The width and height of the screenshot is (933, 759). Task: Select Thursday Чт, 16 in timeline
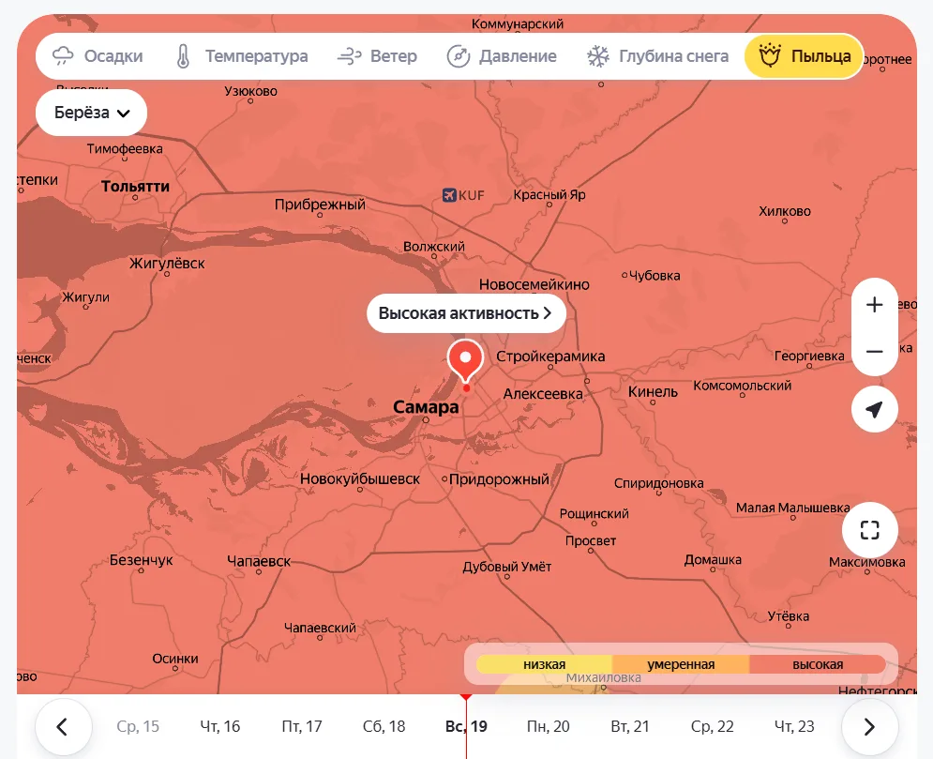coord(220,726)
